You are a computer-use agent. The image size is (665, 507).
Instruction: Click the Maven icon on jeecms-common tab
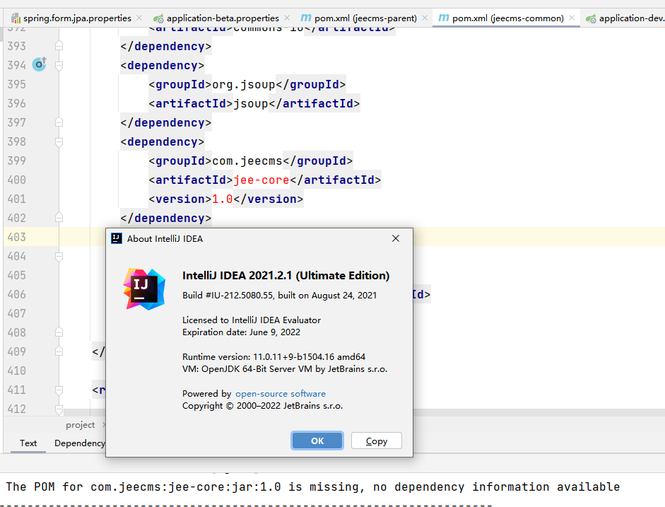click(x=444, y=18)
